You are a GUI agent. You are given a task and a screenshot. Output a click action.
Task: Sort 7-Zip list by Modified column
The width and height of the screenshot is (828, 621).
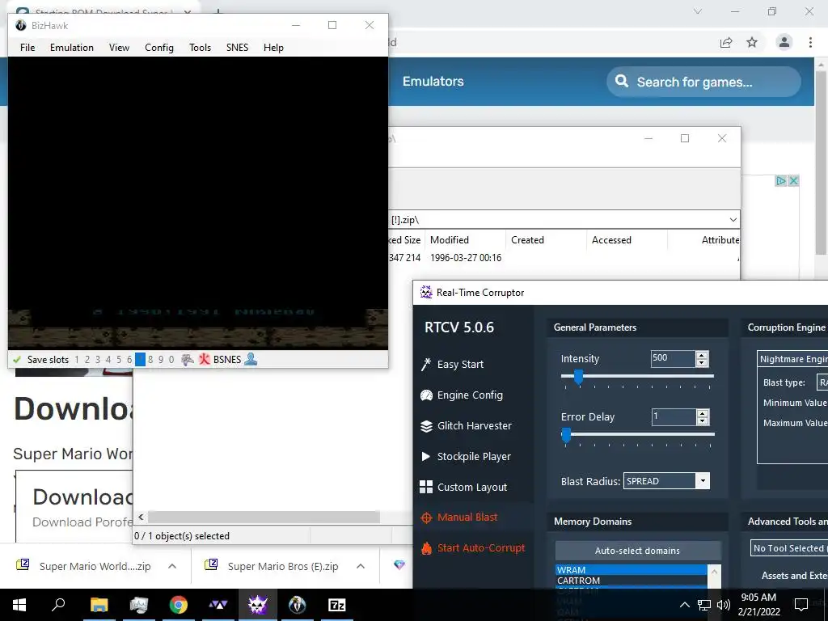465,239
